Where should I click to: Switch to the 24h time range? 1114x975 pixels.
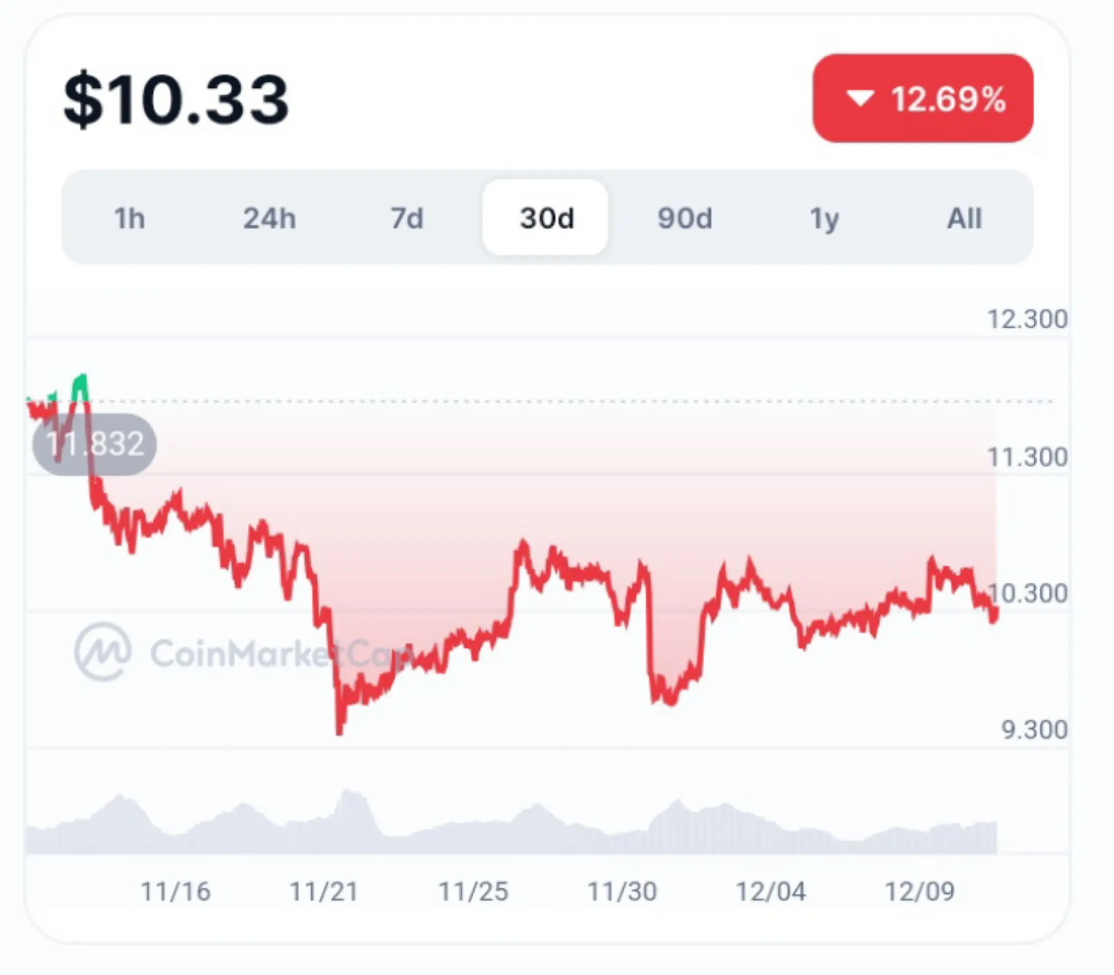pyautogui.click(x=269, y=218)
